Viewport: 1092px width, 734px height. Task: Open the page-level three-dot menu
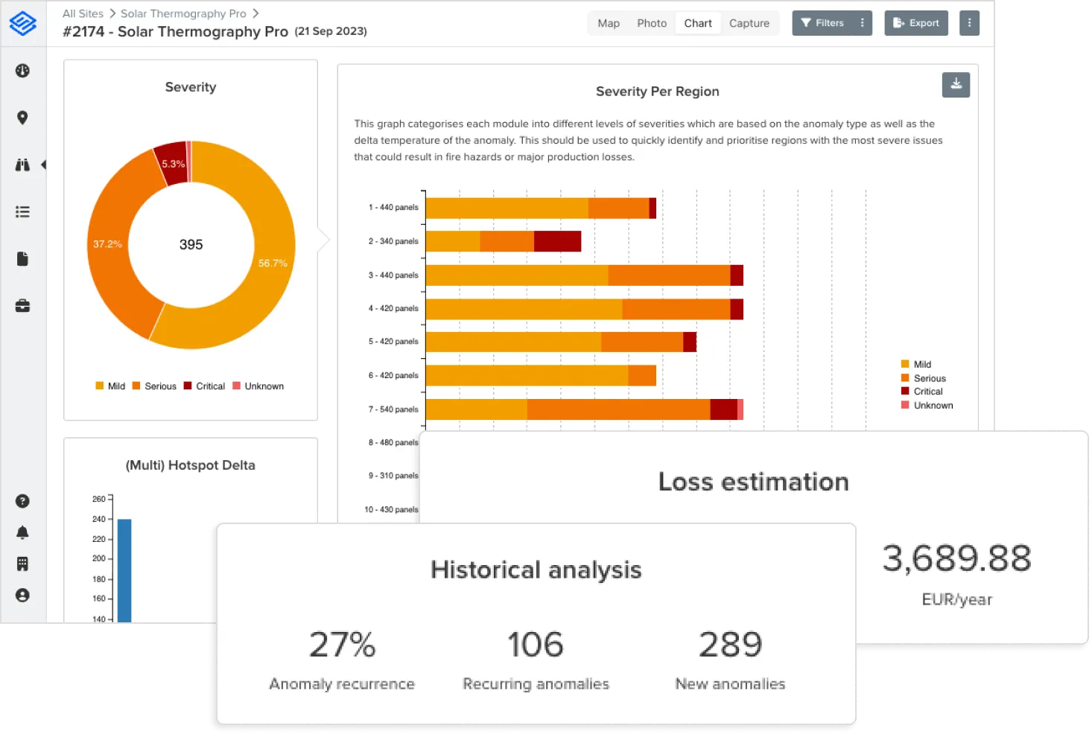click(x=969, y=23)
